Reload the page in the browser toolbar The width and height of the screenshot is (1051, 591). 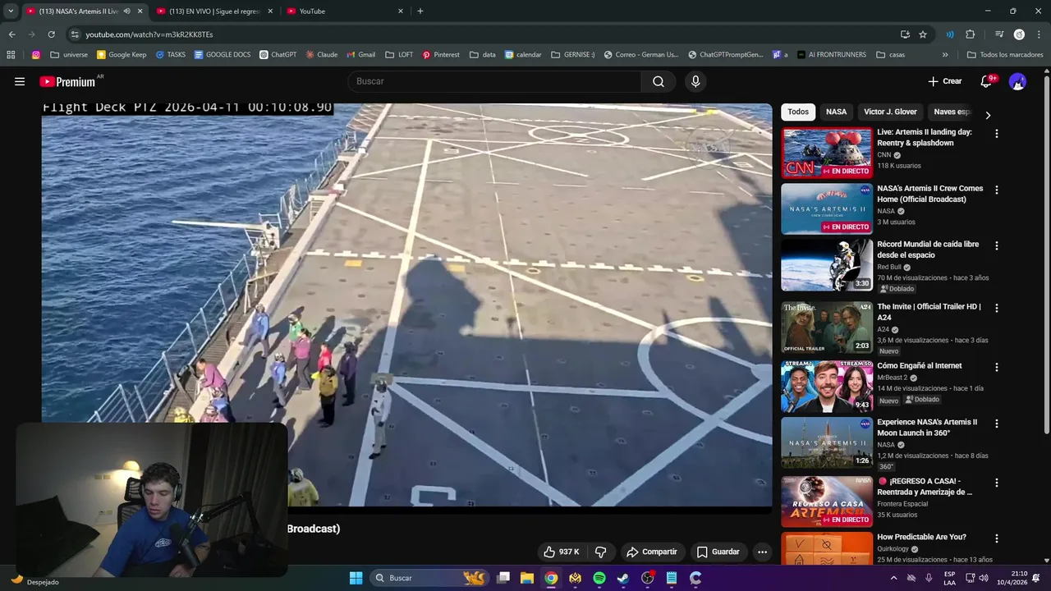(51, 34)
